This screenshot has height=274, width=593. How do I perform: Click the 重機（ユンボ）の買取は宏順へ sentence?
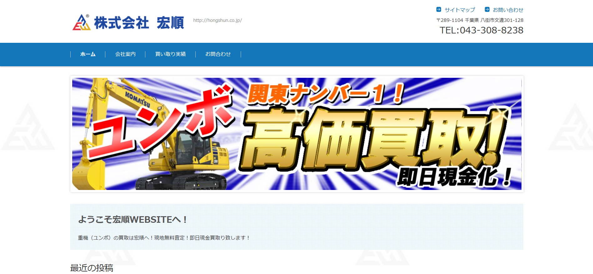pos(164,238)
